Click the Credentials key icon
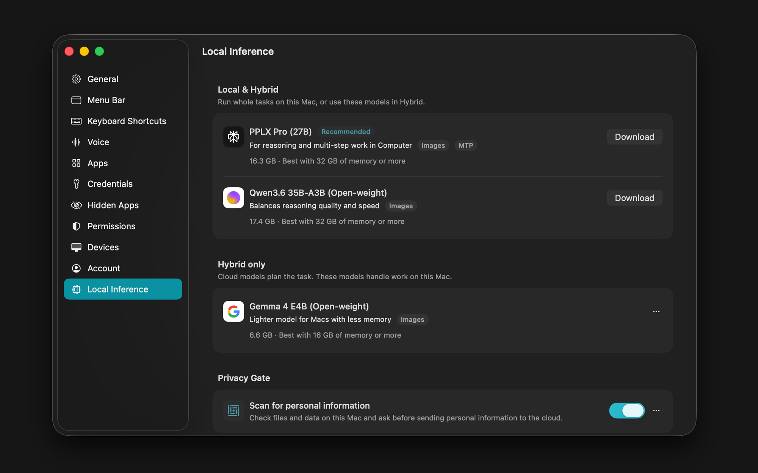The image size is (758, 473). coord(76,184)
